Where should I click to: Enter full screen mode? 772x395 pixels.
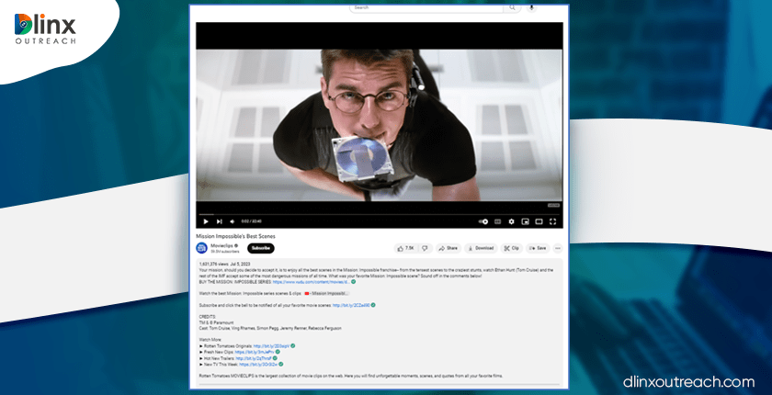[x=553, y=222]
